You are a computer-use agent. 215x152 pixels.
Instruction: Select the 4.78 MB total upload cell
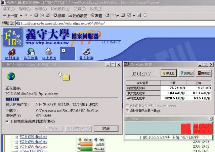(199, 88)
